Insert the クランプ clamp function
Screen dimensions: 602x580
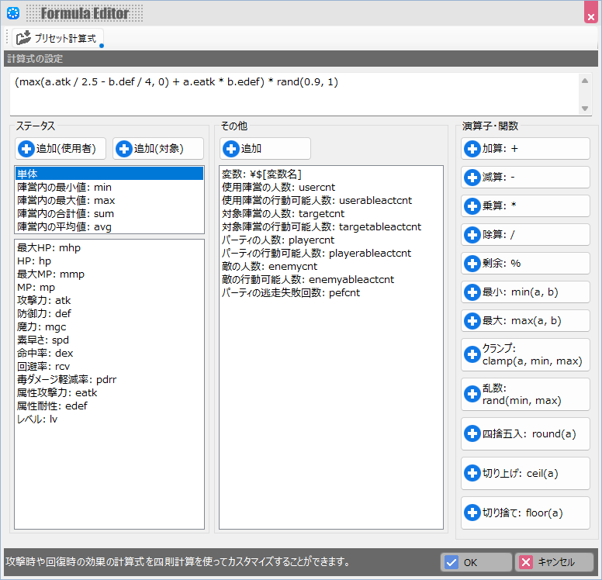[x=524, y=354]
